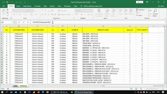Open the font name combo box
The image size is (167, 94).
coord(20,11)
